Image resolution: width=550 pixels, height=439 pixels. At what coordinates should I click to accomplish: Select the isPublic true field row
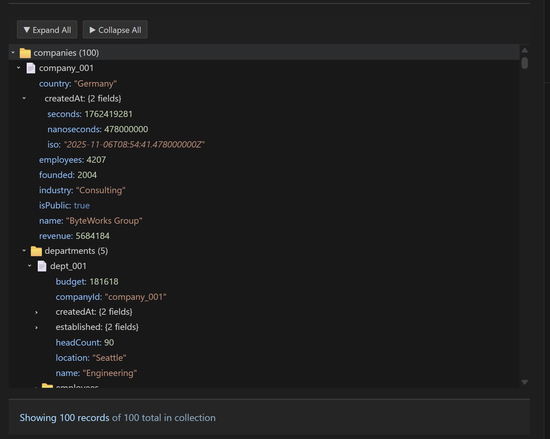[64, 205]
